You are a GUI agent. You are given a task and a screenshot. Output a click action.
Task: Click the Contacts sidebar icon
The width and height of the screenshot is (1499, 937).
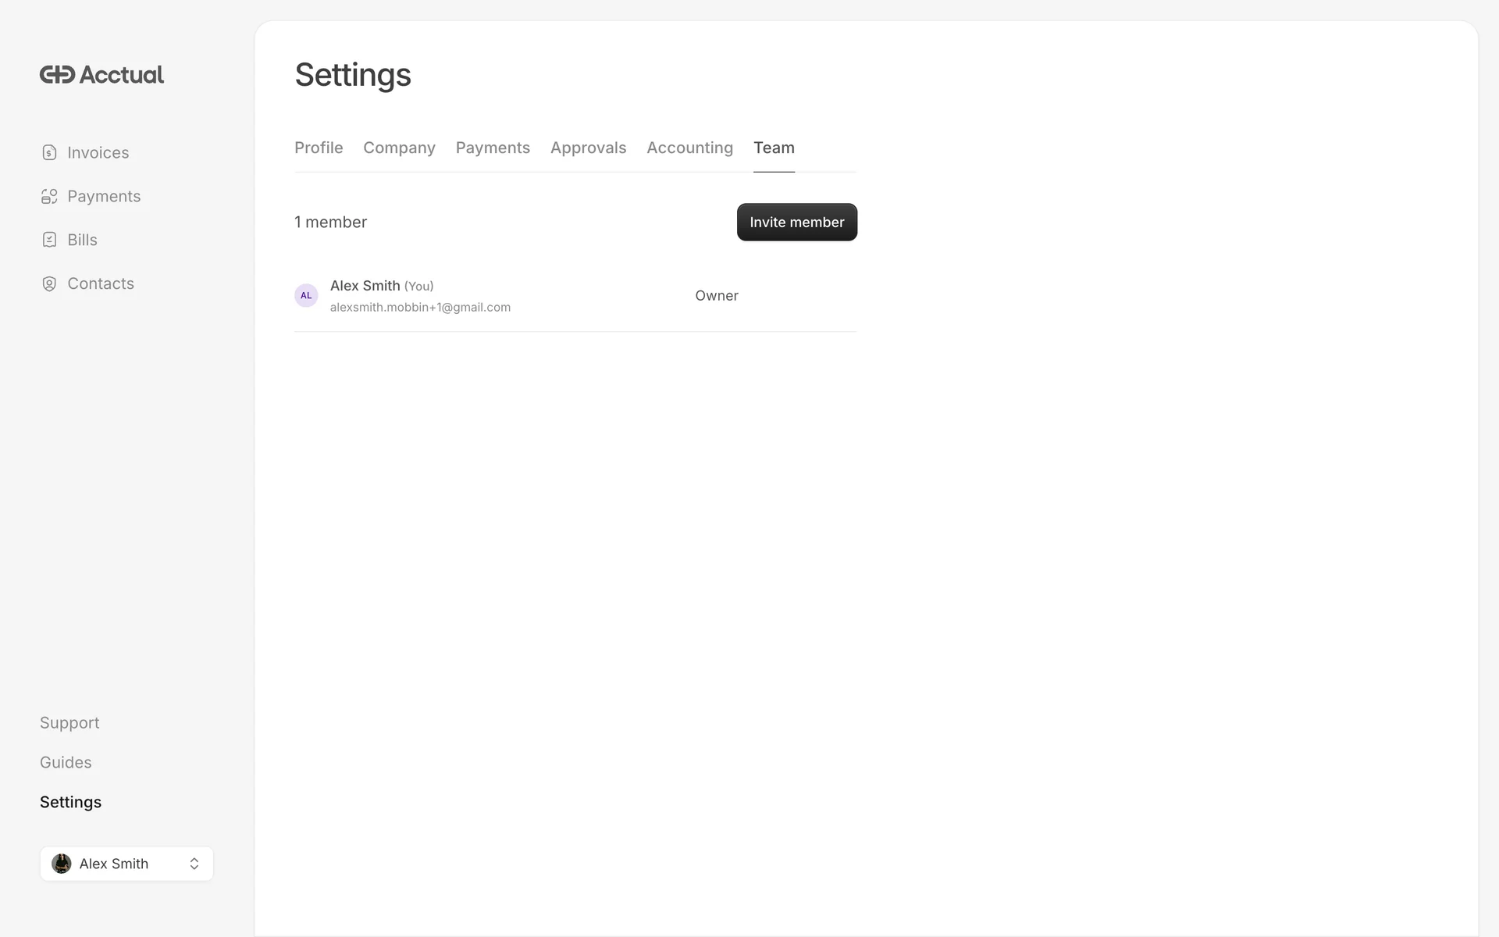[49, 283]
